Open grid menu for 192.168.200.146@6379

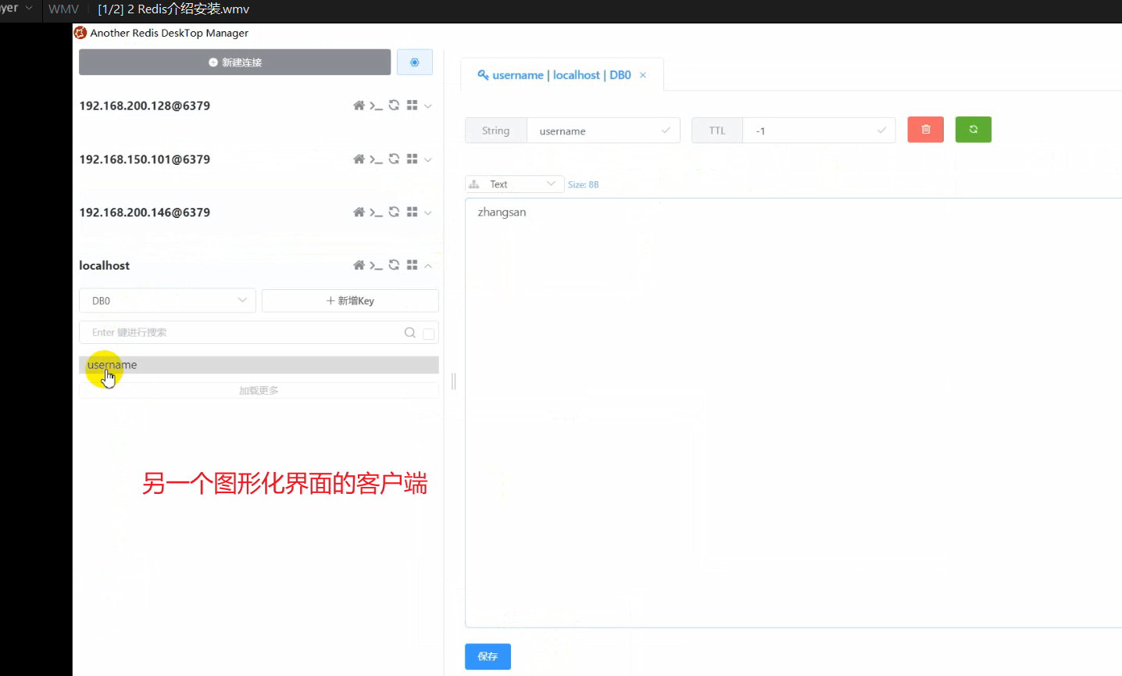(x=412, y=212)
